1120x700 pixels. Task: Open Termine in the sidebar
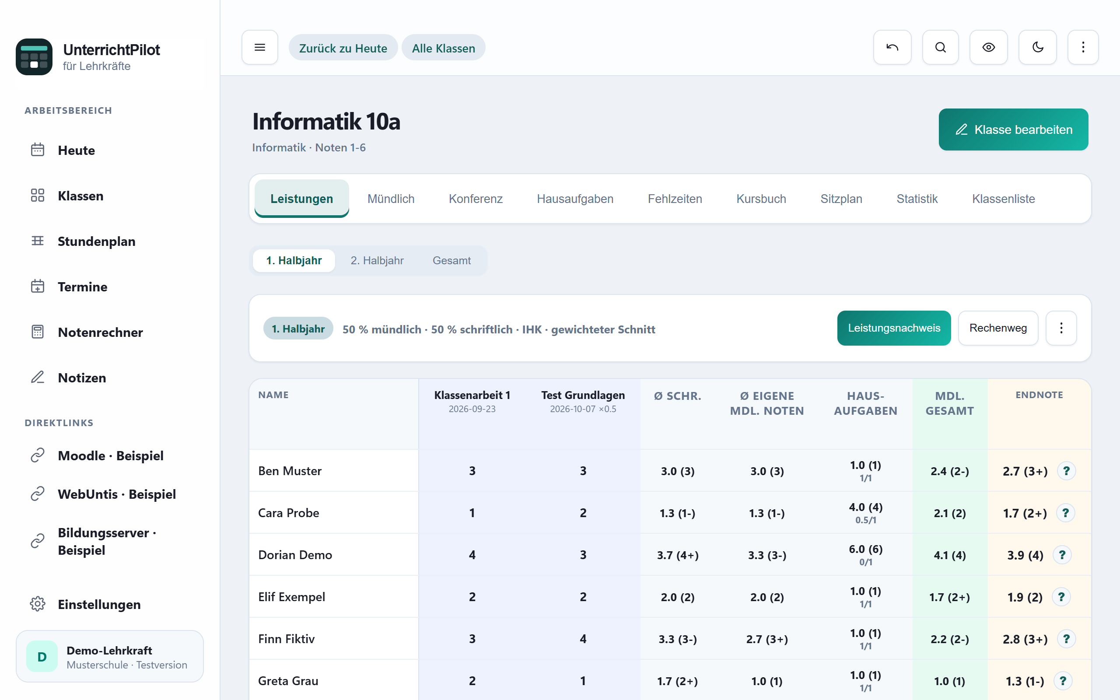coord(110,287)
